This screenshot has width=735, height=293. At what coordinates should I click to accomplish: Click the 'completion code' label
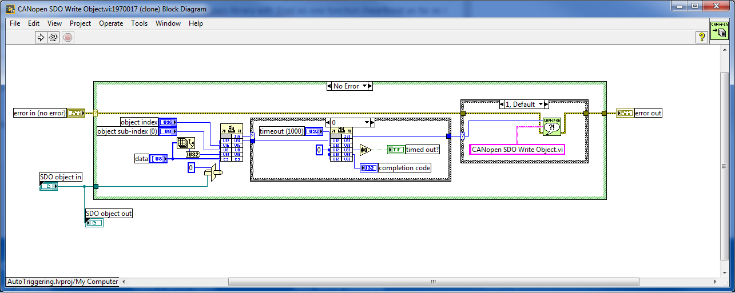point(404,168)
